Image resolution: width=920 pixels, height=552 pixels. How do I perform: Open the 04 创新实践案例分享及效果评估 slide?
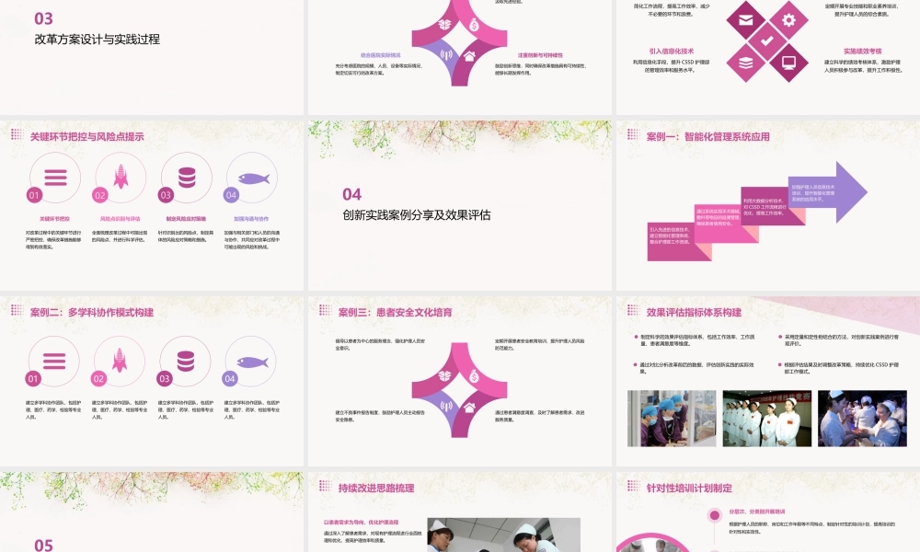tap(460, 205)
